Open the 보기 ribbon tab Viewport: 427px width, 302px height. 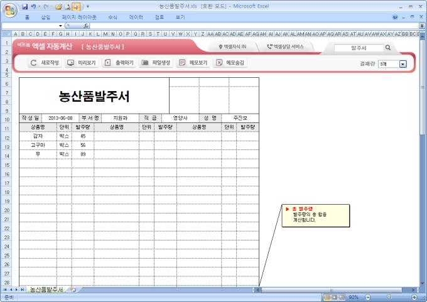[x=180, y=18]
